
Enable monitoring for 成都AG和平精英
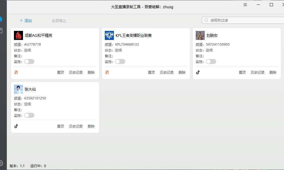pyautogui.click(x=29, y=61)
